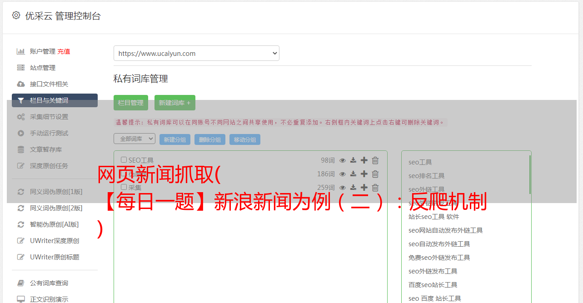Click the 手动运行测试 play icon
This screenshot has height=303, width=583.
pyautogui.click(x=21, y=133)
